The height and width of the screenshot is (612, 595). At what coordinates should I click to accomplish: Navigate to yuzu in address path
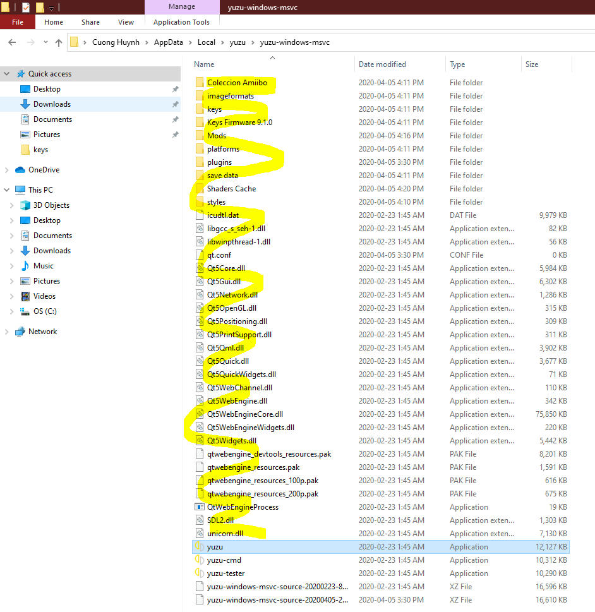click(x=237, y=42)
